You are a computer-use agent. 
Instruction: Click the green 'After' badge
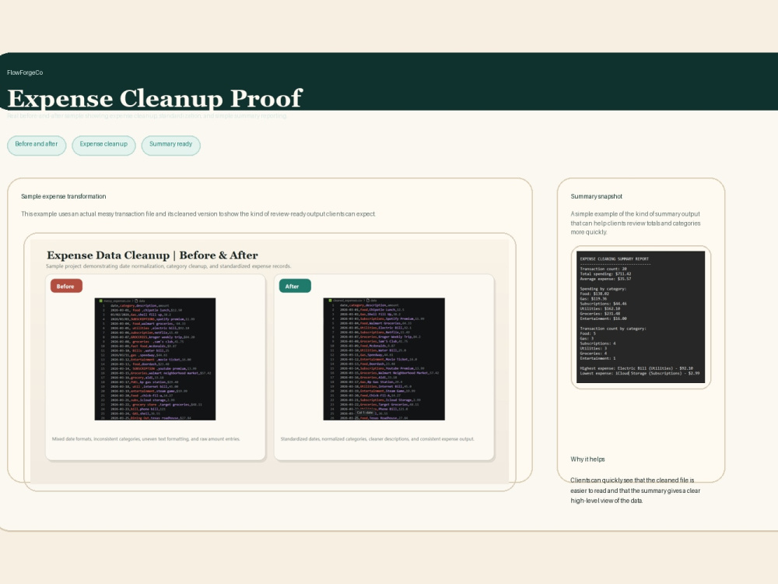coord(295,286)
